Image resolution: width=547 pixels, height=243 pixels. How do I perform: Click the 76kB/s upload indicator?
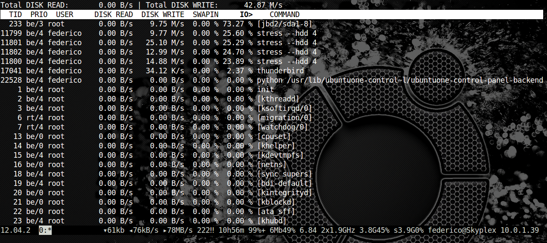tap(144, 230)
